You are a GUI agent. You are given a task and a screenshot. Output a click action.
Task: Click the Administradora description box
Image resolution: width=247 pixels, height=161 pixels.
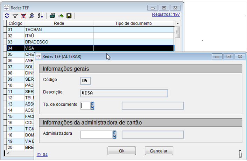[x=153, y=135]
